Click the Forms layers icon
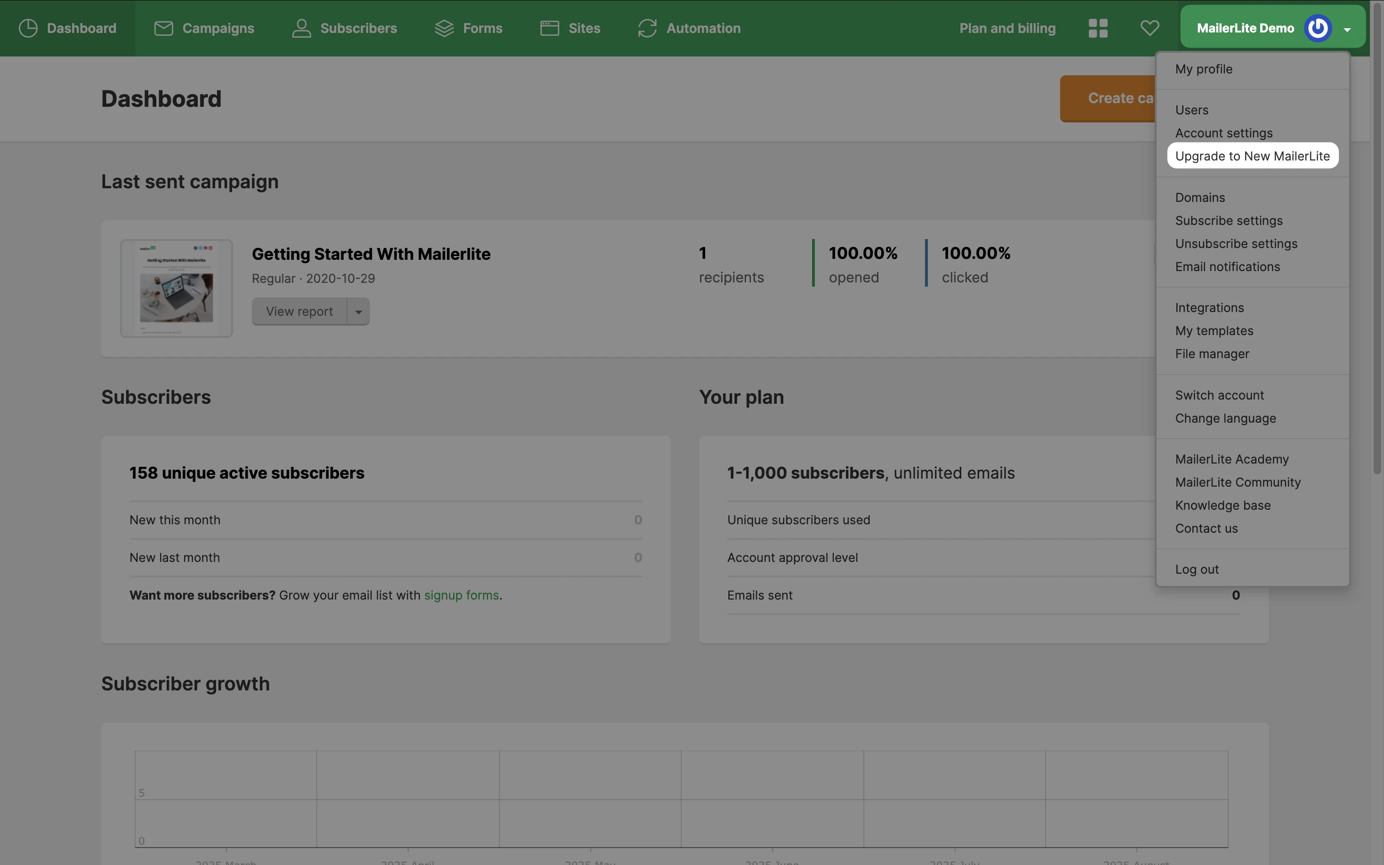Viewport: 1384px width, 865px height. click(x=444, y=28)
